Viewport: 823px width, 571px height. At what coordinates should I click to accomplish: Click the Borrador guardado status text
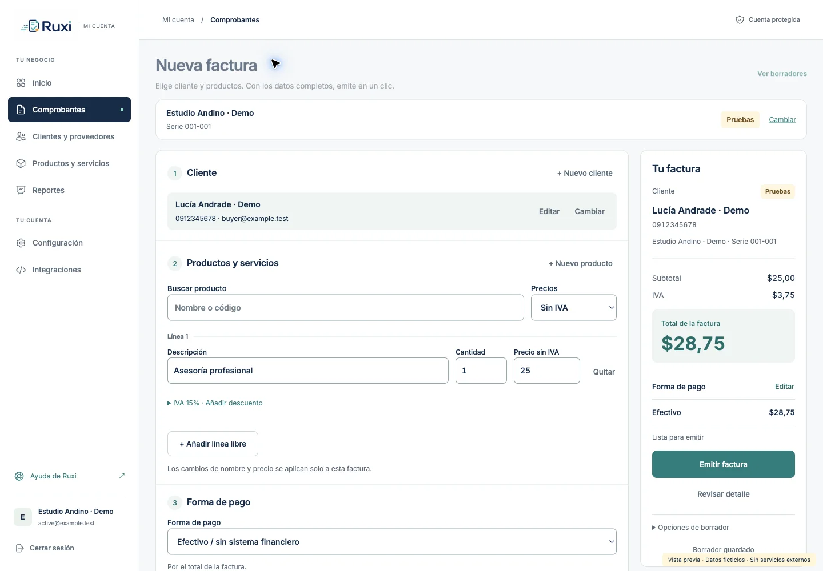point(723,550)
